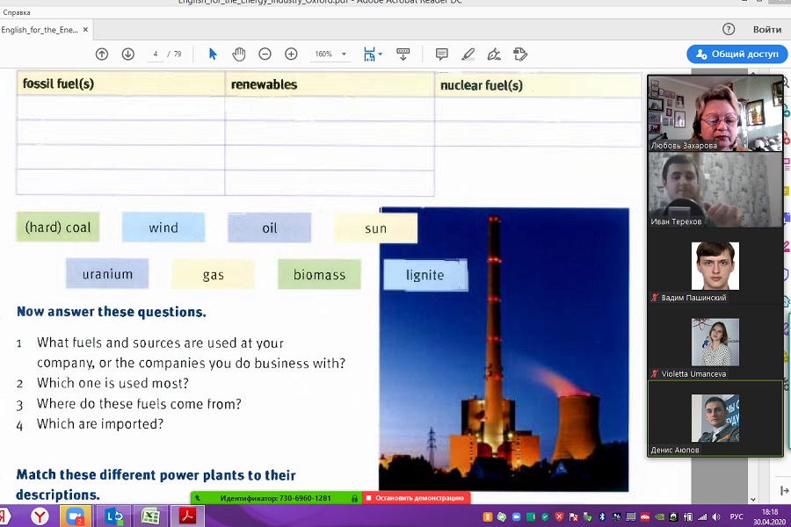Click the page number input field
The width and height of the screenshot is (791, 527).
point(156,54)
